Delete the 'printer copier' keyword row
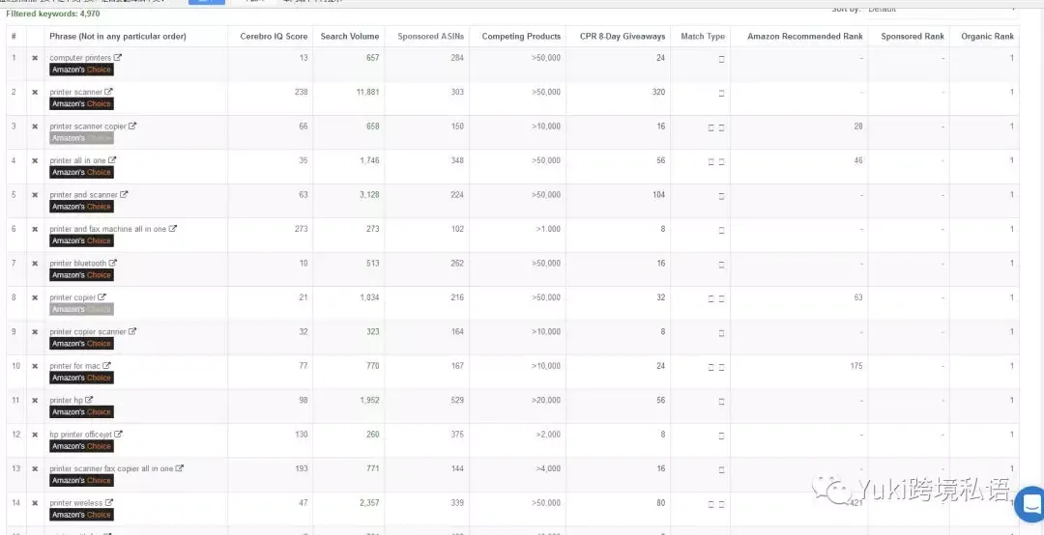 point(35,297)
